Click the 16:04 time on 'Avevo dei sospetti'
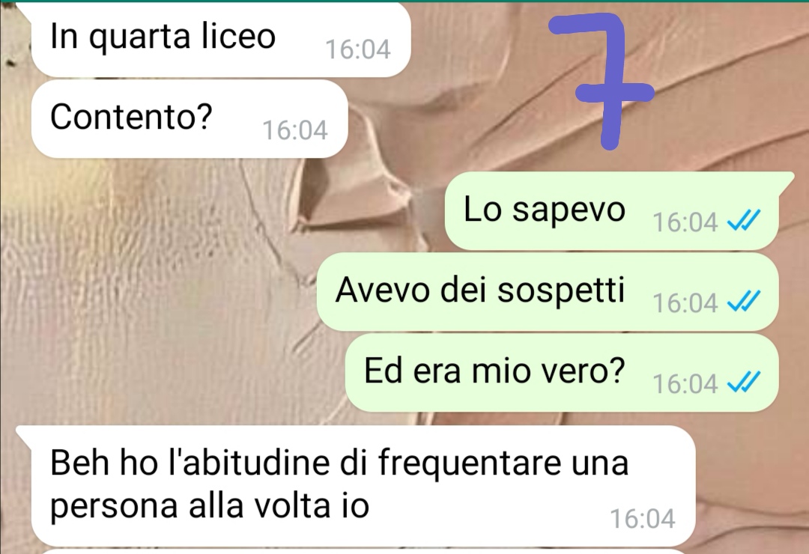Image resolution: width=809 pixels, height=554 pixels. [x=685, y=302]
